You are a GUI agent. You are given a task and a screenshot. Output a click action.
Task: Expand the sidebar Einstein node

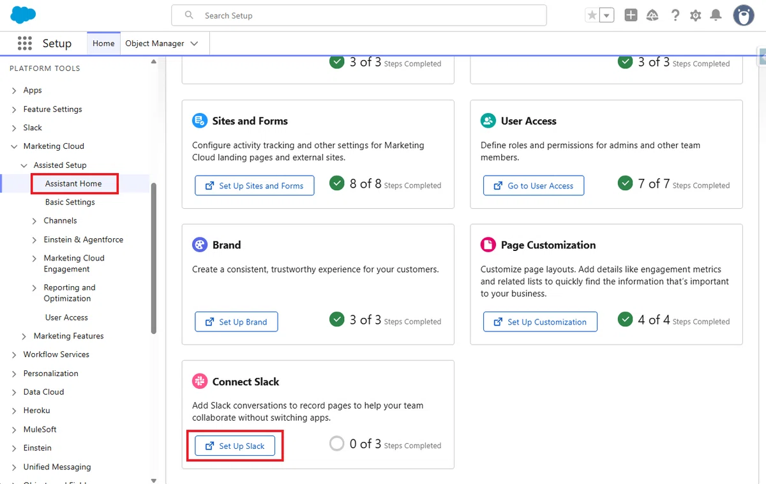[15, 448]
